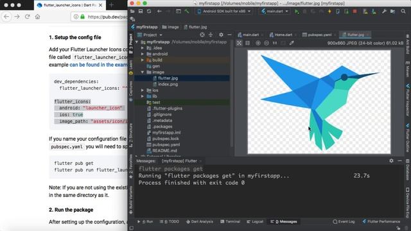This screenshot has width=411, height=231.
Task: Open the Dart Analysis tool window
Action: pyautogui.click(x=200, y=221)
